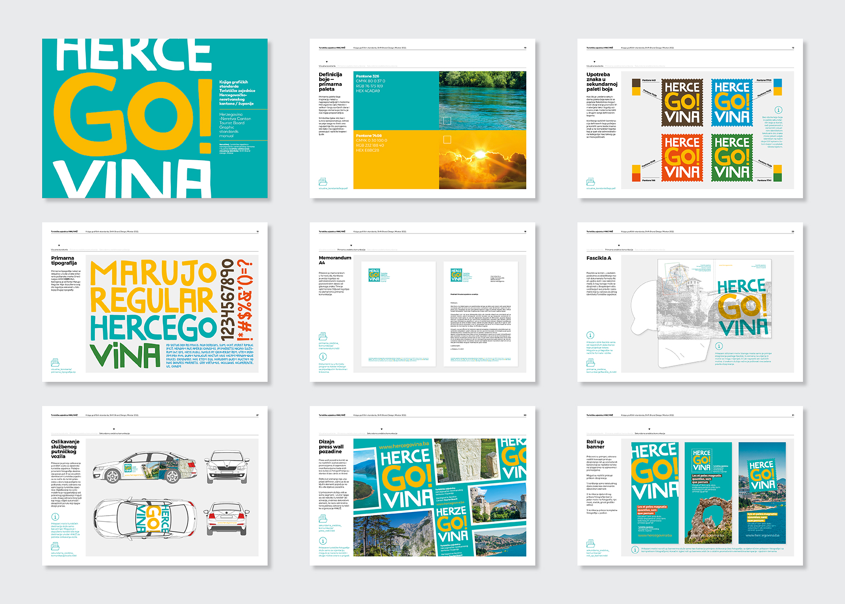Click the triangle marker above Memorandum A4 breadcrumb
Screen dimensions: 845x604
click(351, 245)
